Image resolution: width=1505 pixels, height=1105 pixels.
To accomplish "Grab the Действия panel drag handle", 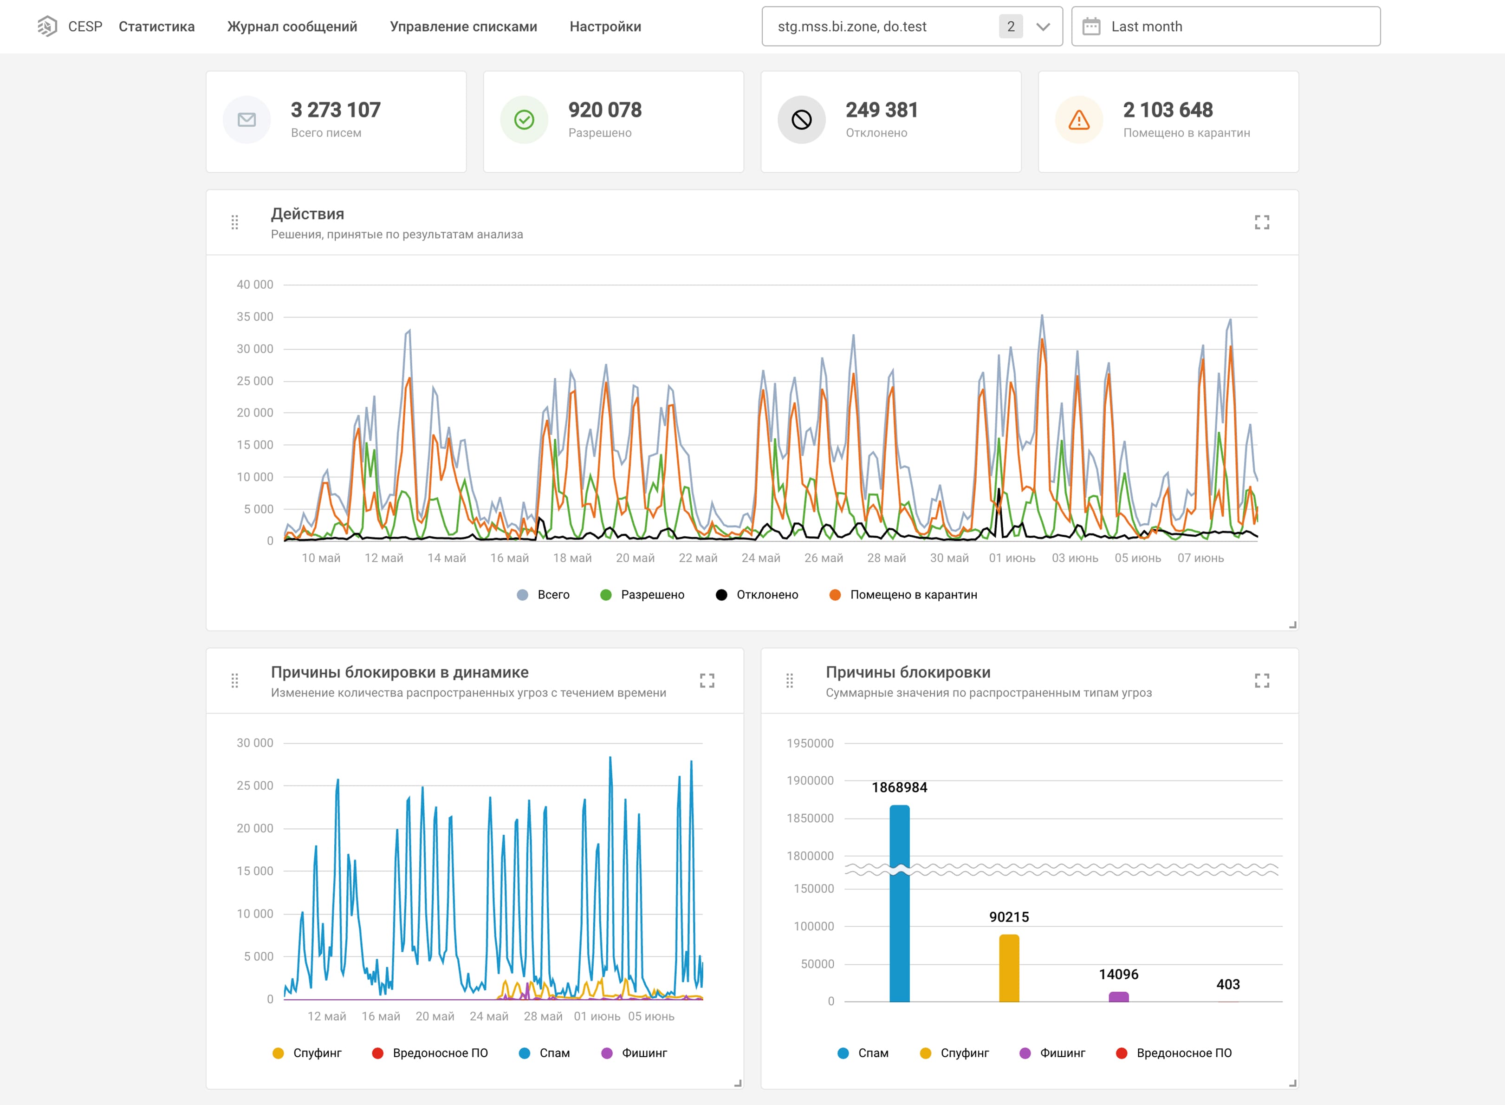I will (x=235, y=223).
